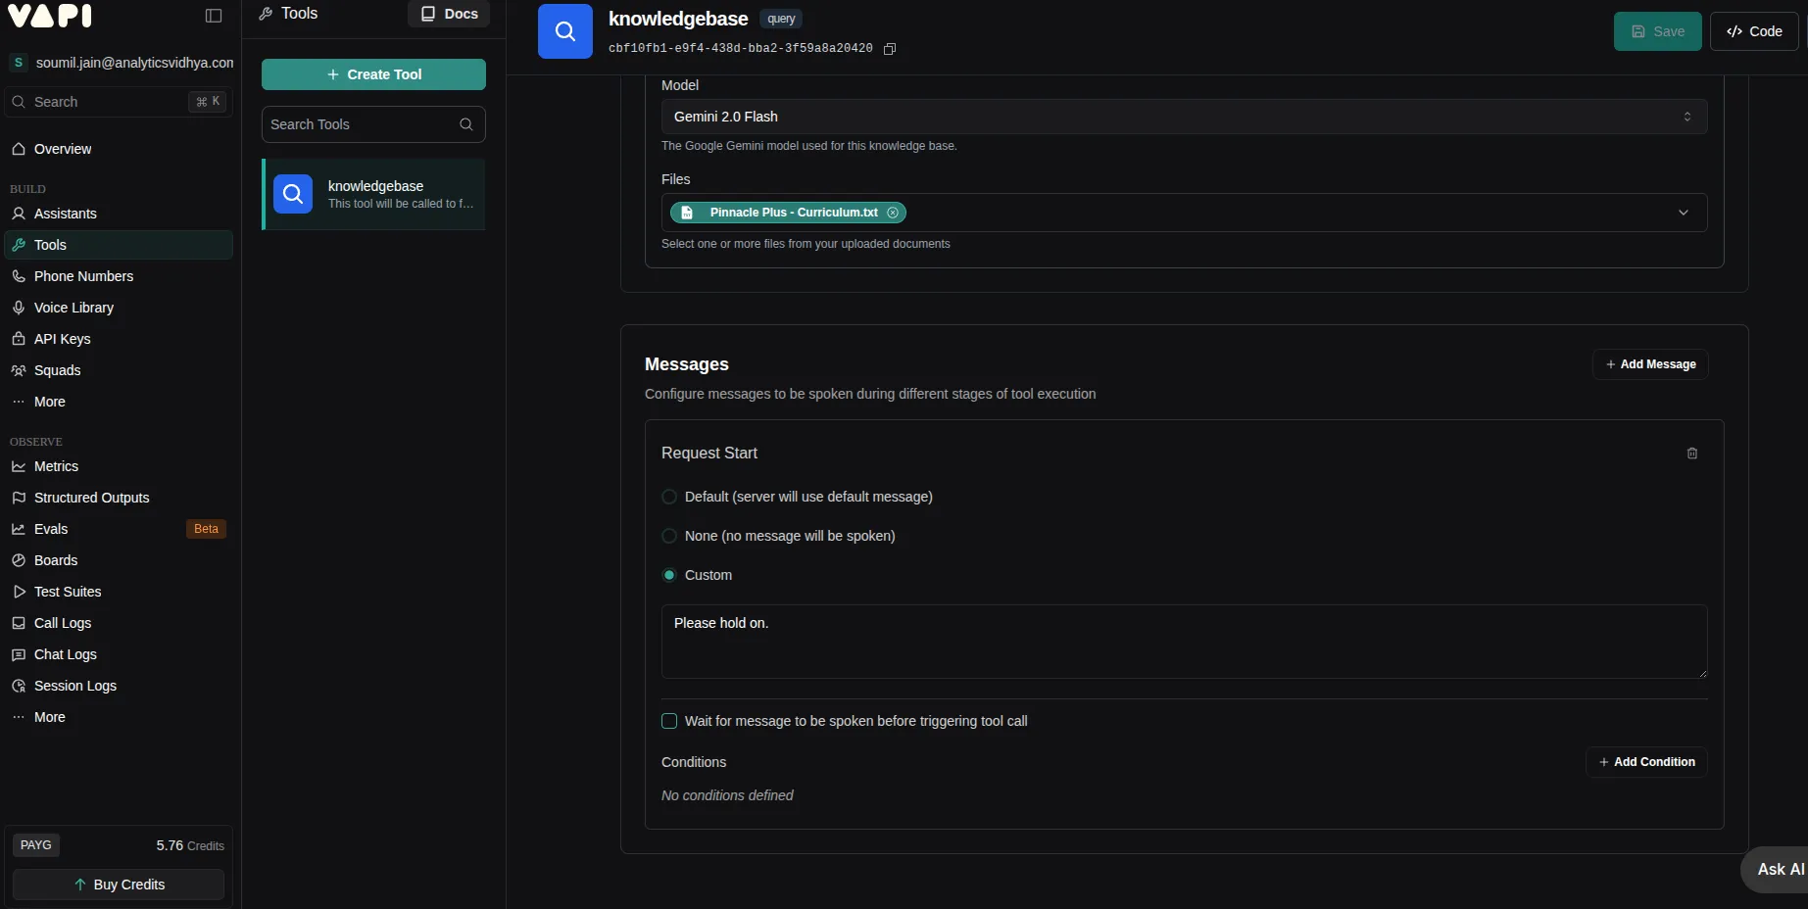Click the Please hold on custom message textbox

pyautogui.click(x=1183, y=641)
